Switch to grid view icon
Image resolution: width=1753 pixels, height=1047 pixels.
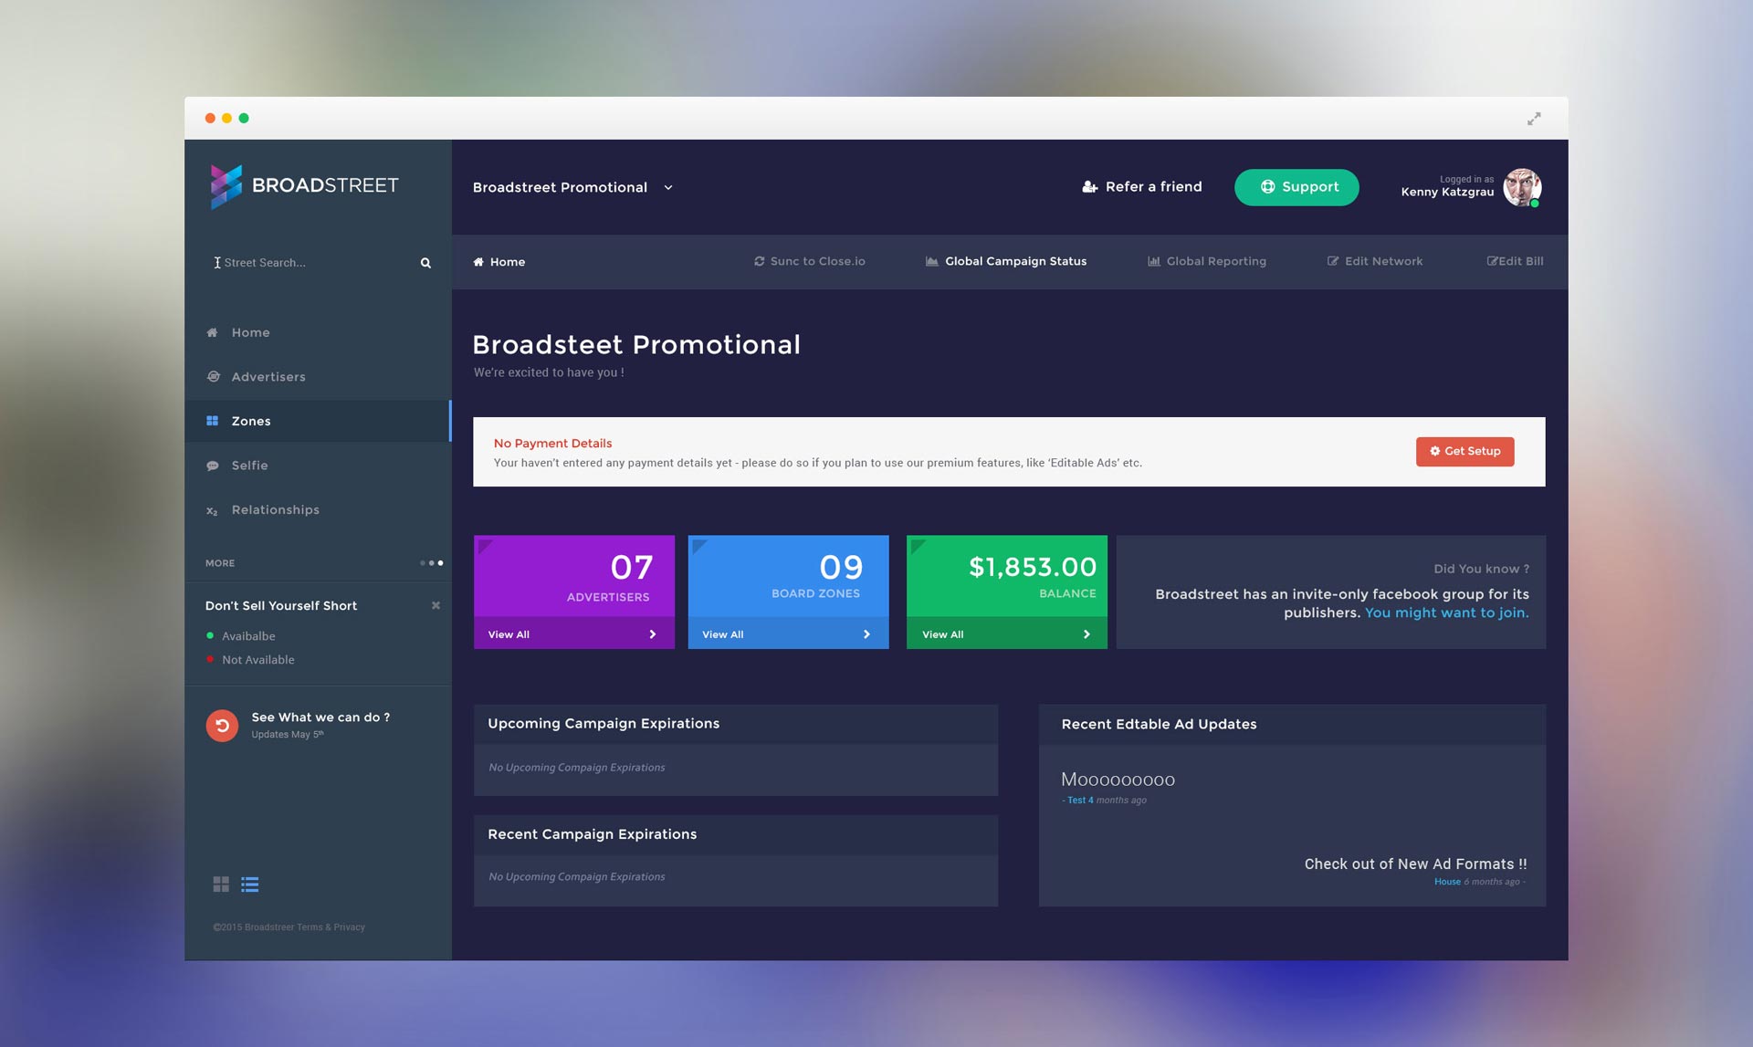221,884
